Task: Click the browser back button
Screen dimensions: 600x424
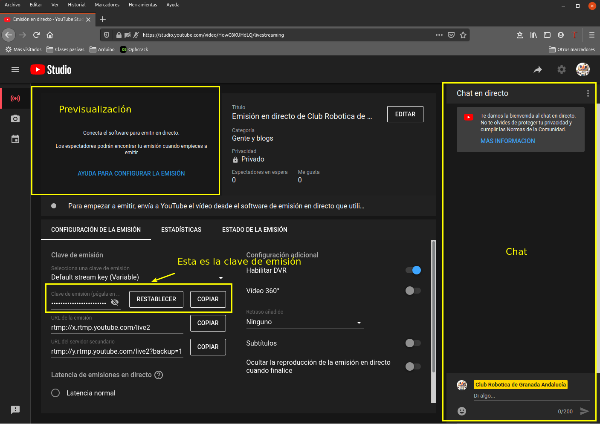Action: point(9,35)
